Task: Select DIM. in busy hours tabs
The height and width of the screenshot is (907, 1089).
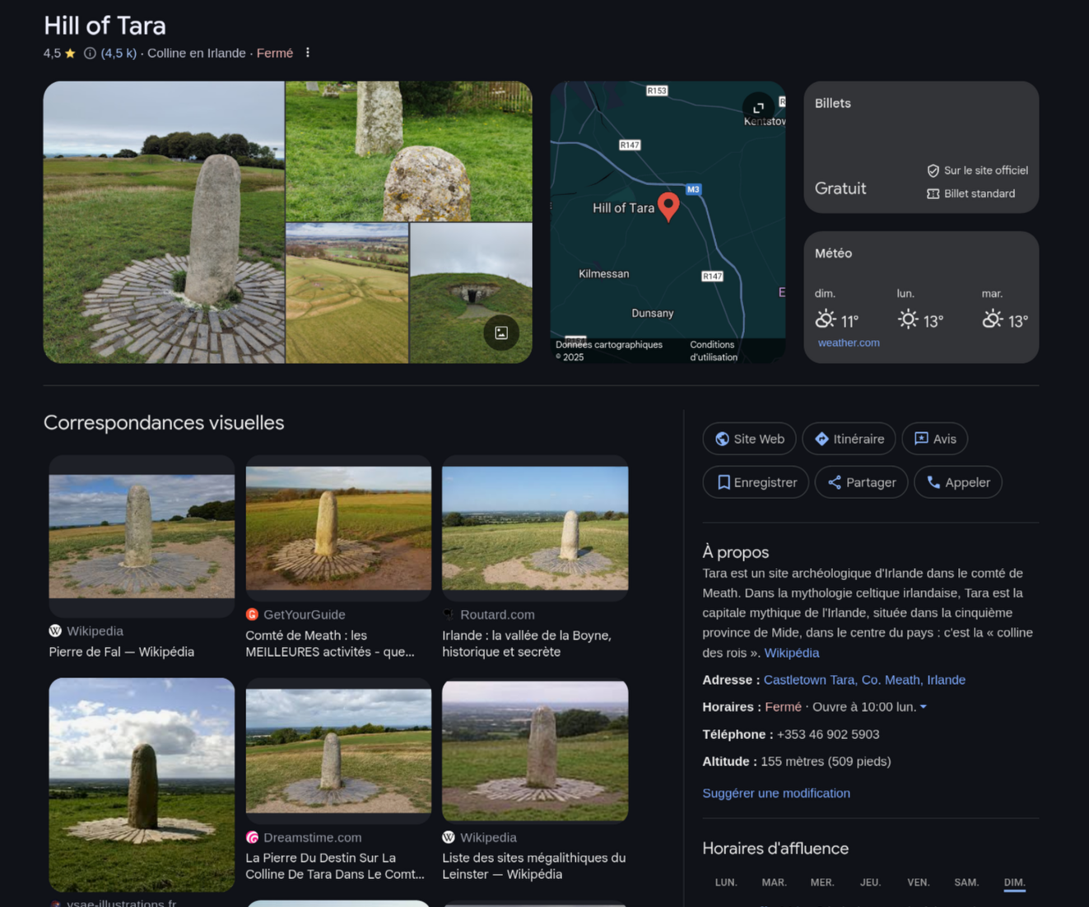Action: coord(1015,882)
